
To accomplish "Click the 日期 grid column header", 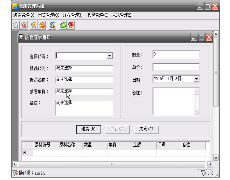I will [x=169, y=145].
